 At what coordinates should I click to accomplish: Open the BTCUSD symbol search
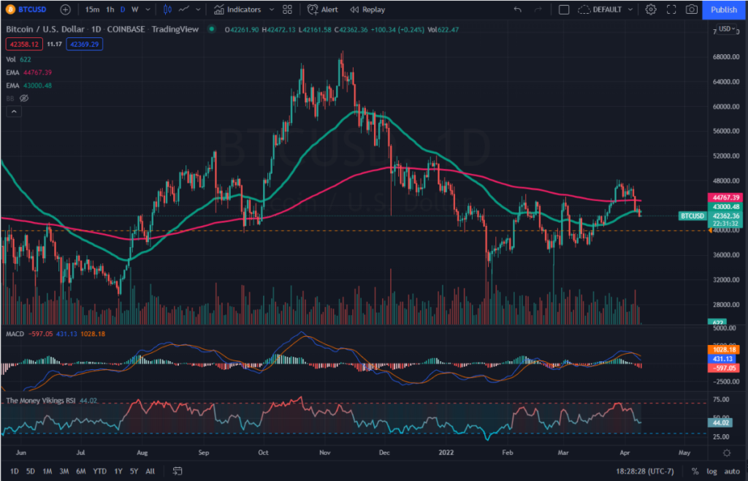(x=26, y=10)
